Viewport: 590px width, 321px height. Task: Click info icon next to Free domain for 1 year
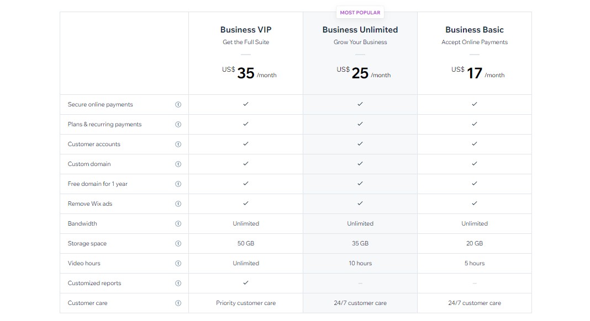point(178,184)
